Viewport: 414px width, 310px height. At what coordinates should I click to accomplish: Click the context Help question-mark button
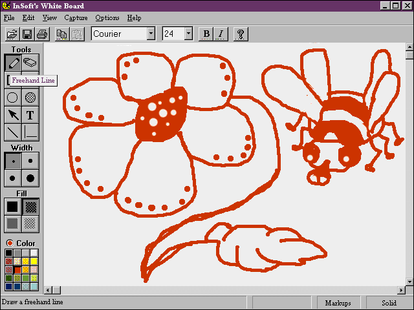[240, 34]
